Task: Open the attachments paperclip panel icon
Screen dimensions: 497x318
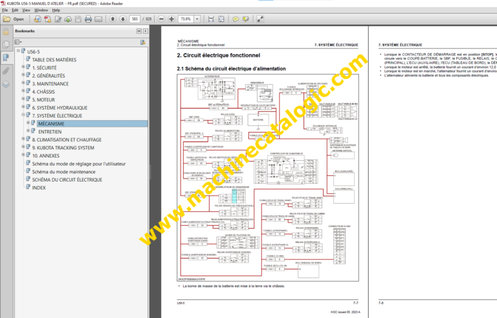Action: [6, 70]
